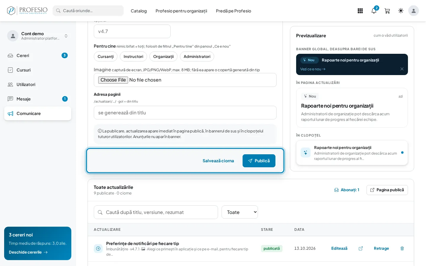Toggle the Instructori audience chip
The height and width of the screenshot is (266, 426).
[x=133, y=56]
